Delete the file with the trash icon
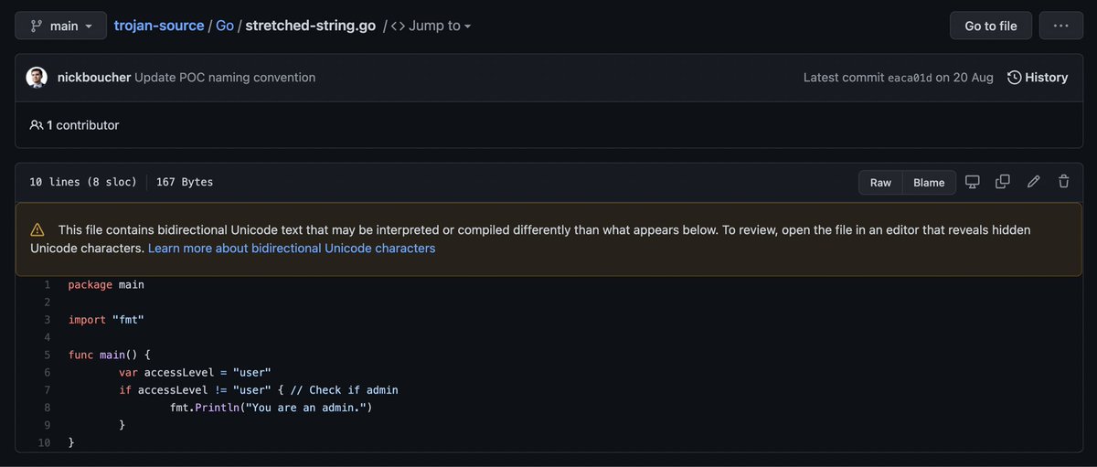Viewport: 1097px width, 467px height. pos(1064,182)
